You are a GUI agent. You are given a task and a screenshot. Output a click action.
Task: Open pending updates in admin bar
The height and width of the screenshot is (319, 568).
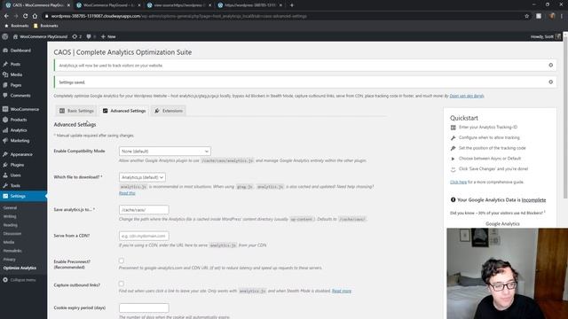(x=77, y=36)
